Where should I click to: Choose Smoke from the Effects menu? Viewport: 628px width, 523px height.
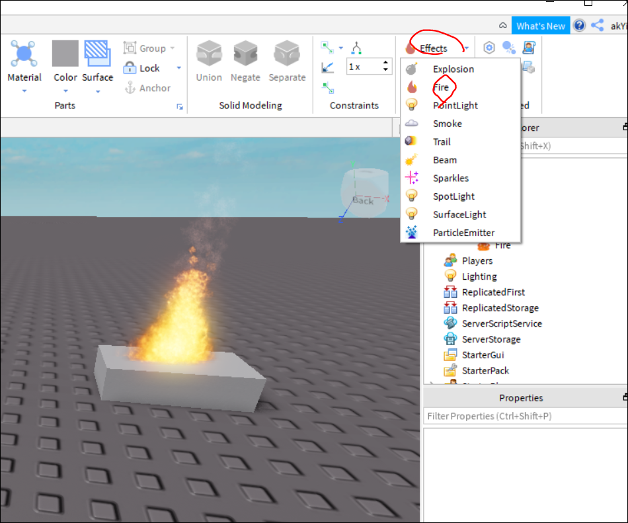pos(460,124)
